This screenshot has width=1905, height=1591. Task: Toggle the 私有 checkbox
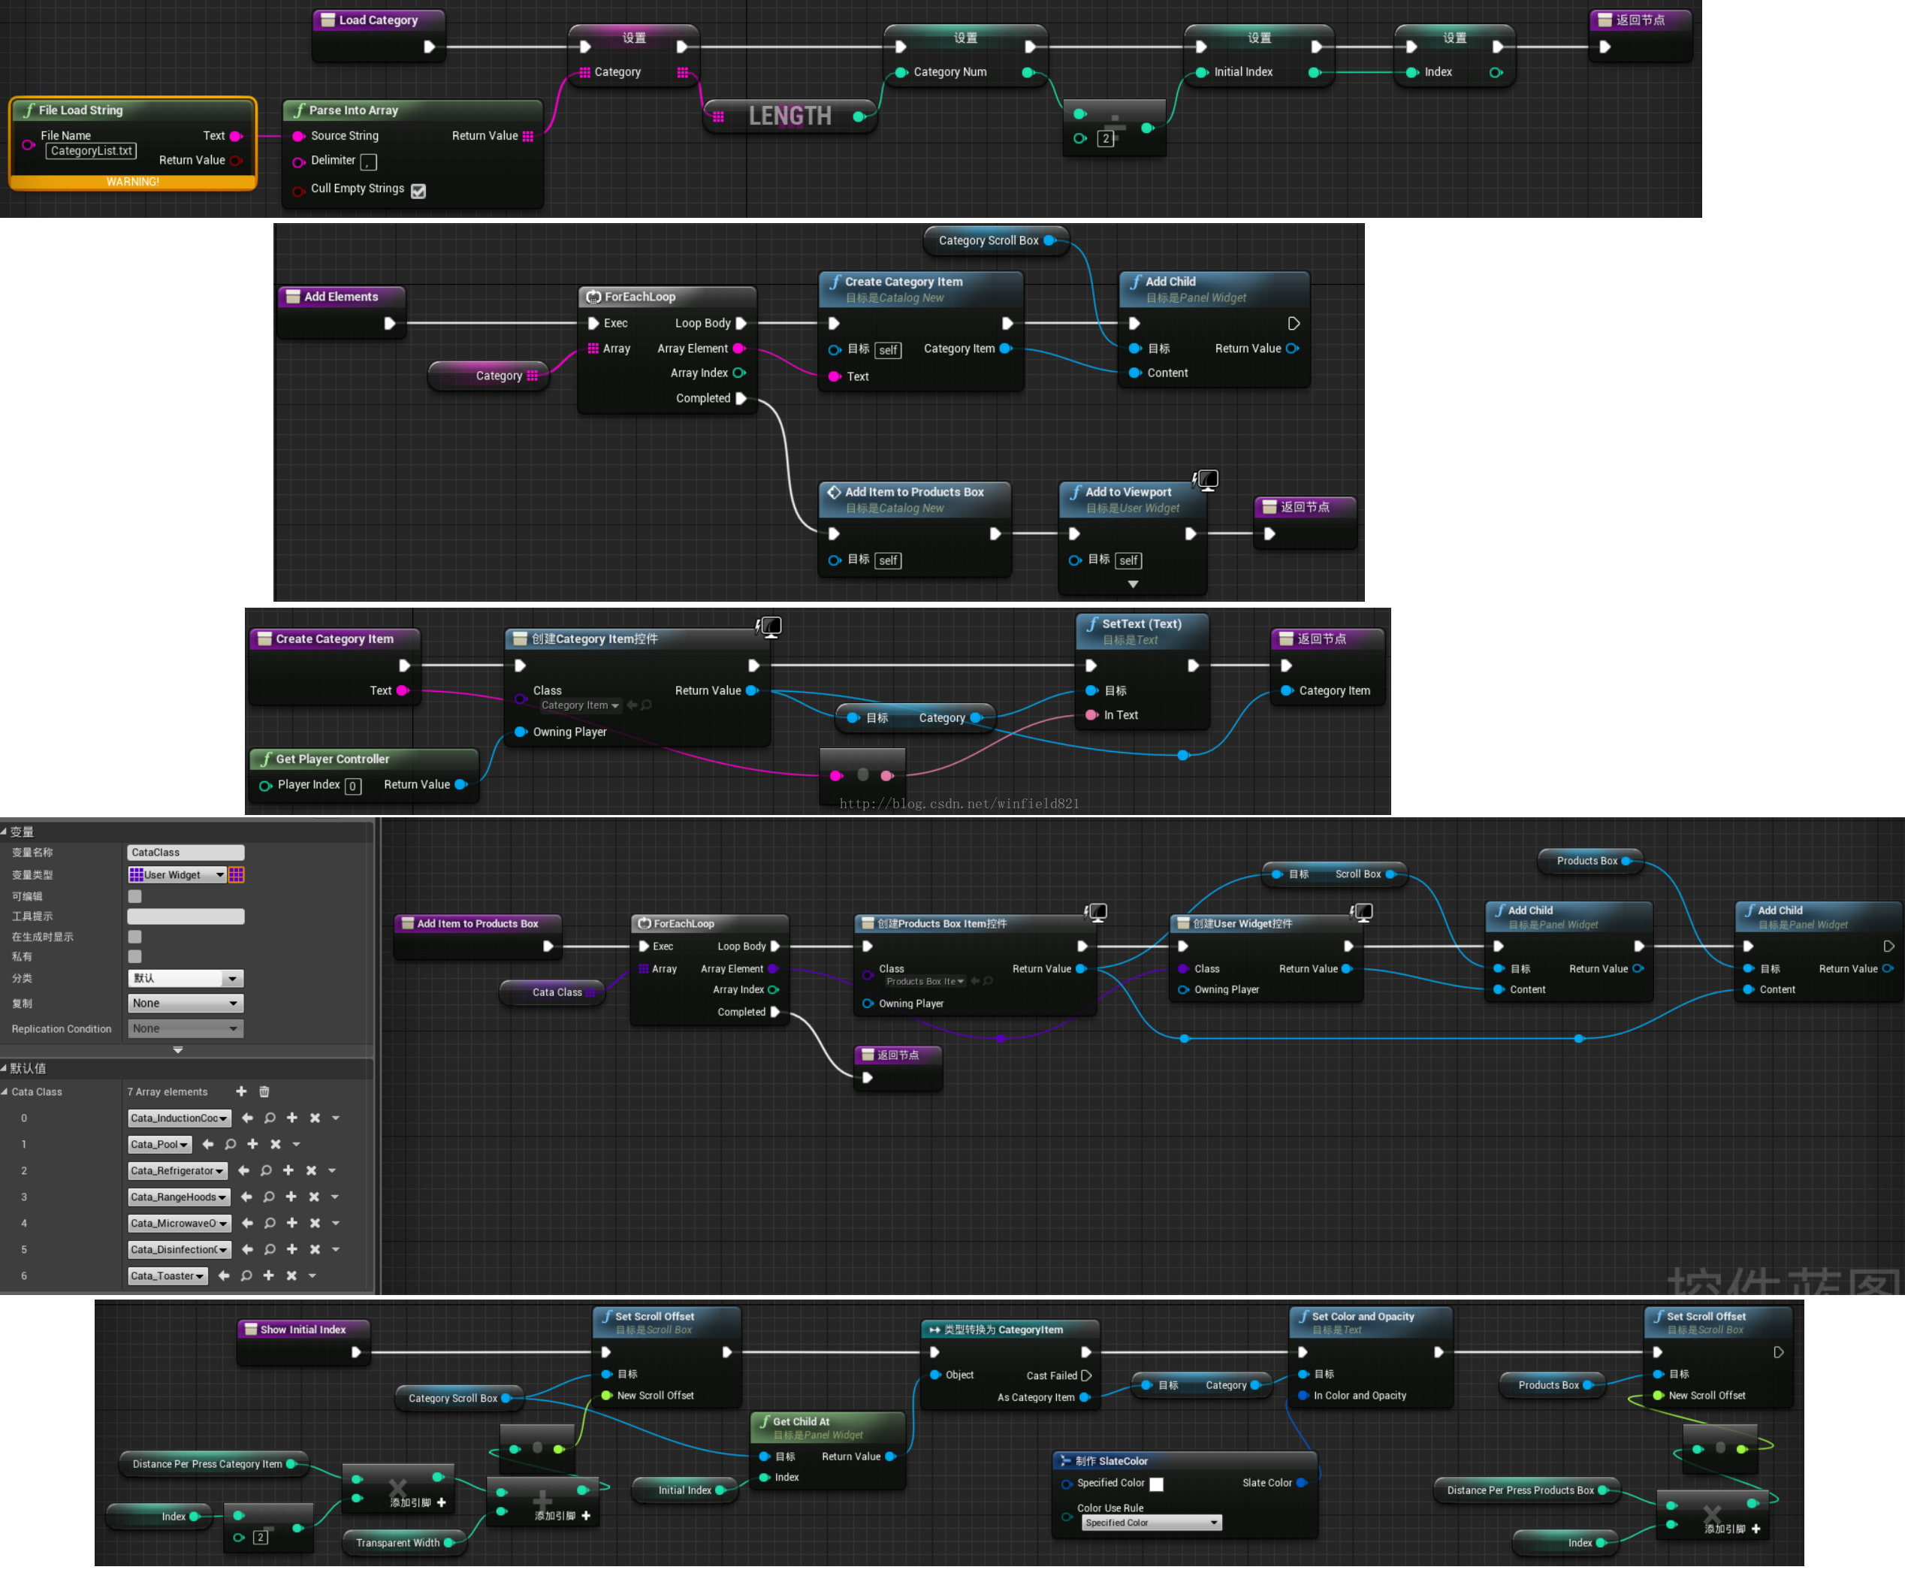(135, 956)
